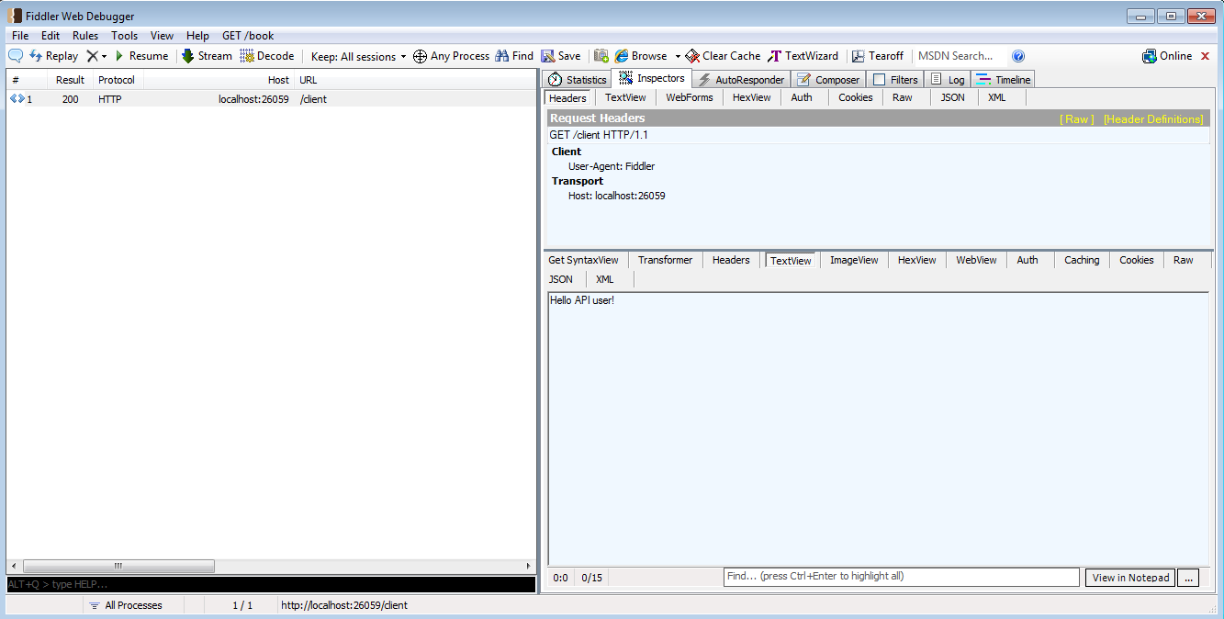
Task: Open the AutoResponder tab
Action: pyautogui.click(x=741, y=79)
